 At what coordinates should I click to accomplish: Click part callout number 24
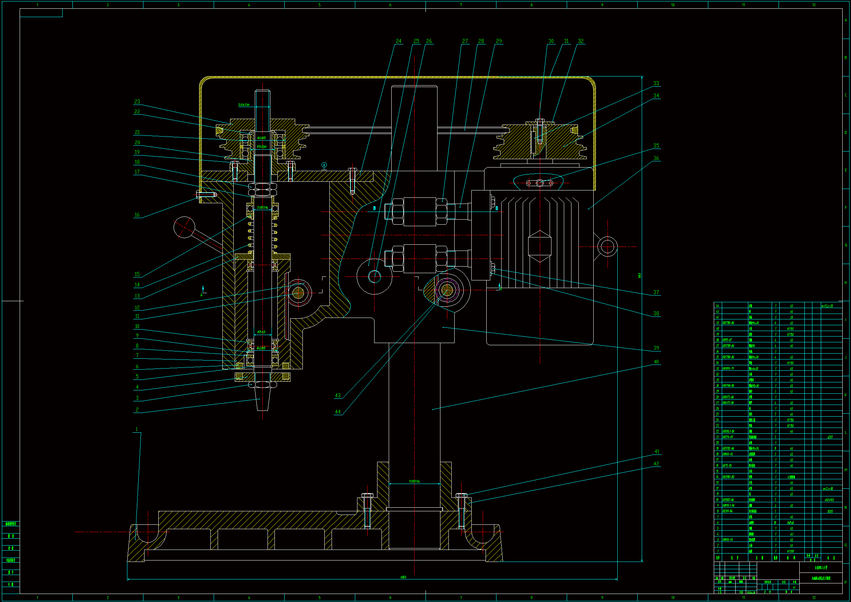point(399,41)
